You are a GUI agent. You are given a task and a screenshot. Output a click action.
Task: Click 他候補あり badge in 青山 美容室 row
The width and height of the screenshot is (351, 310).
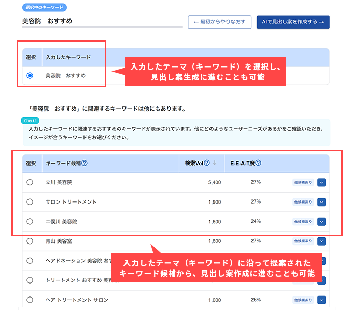click(303, 241)
